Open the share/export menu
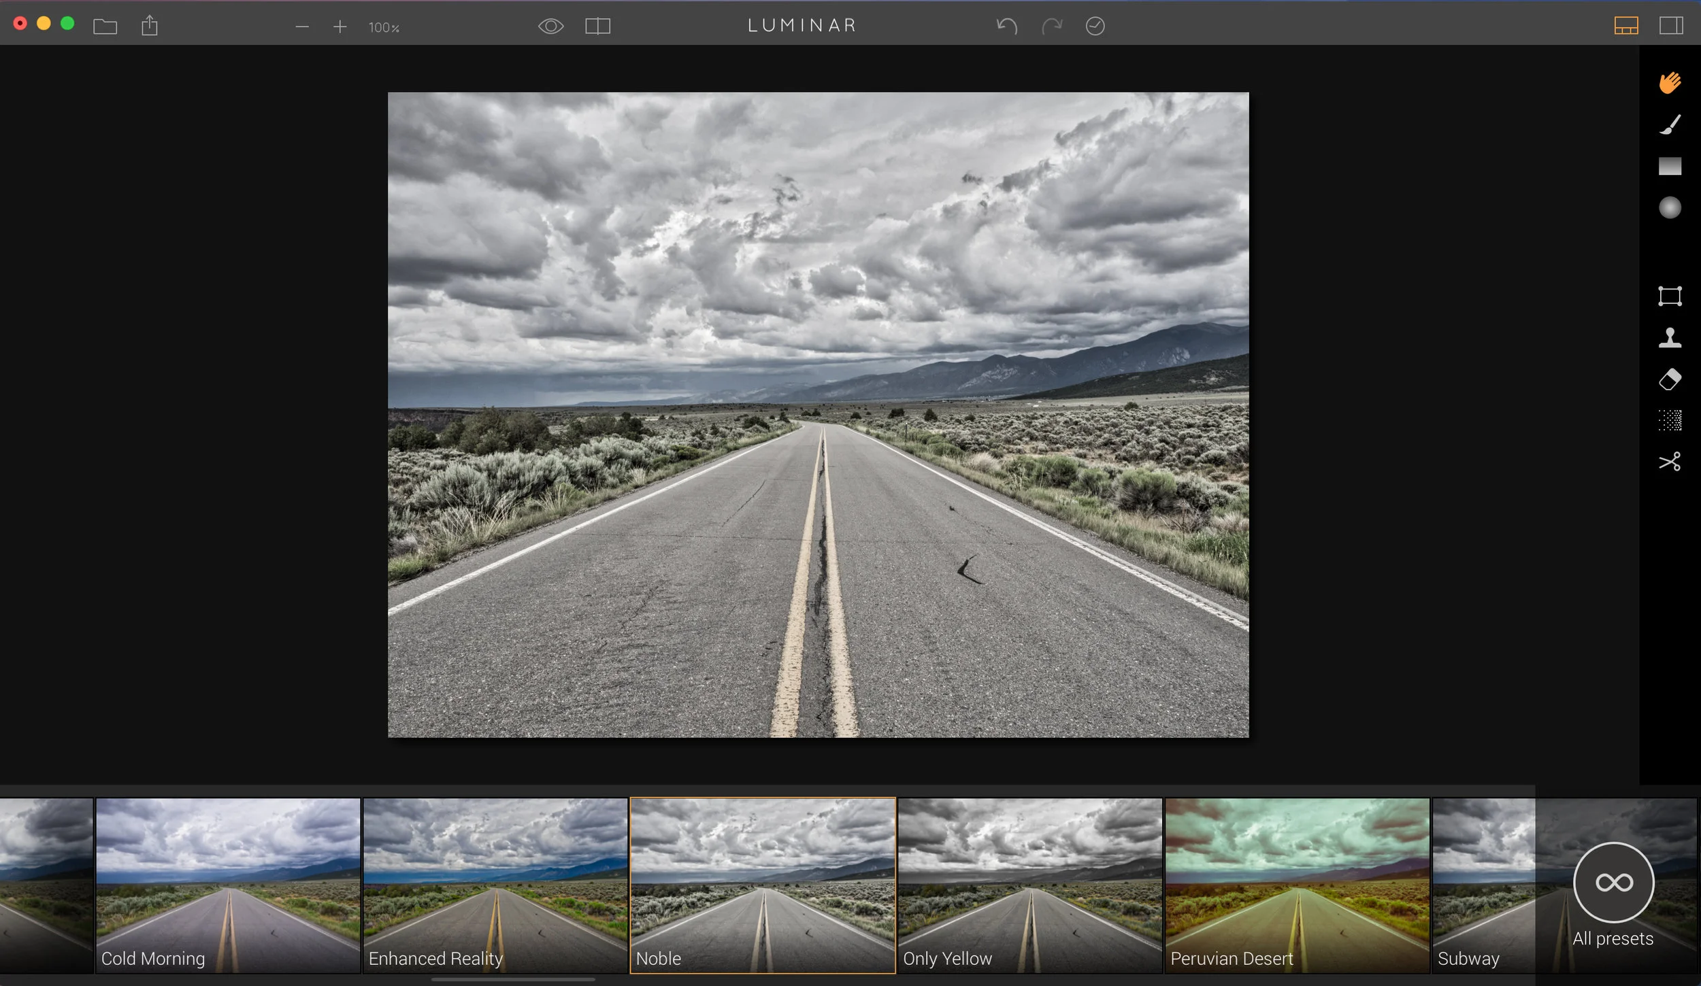This screenshot has height=986, width=1701. 150,27
